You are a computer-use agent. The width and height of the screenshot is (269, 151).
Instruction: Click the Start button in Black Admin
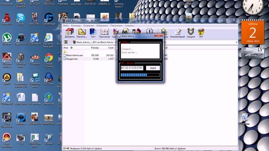click(153, 68)
